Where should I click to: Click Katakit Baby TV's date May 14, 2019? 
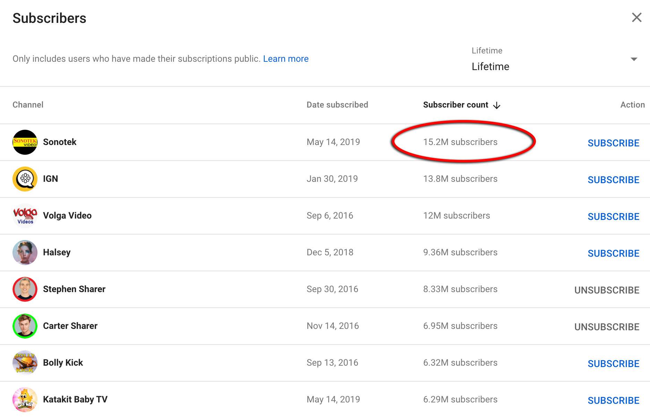[x=333, y=399]
